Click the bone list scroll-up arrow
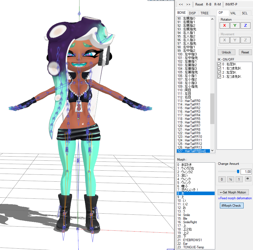Screen dimensions: 253x250 click(212, 19)
